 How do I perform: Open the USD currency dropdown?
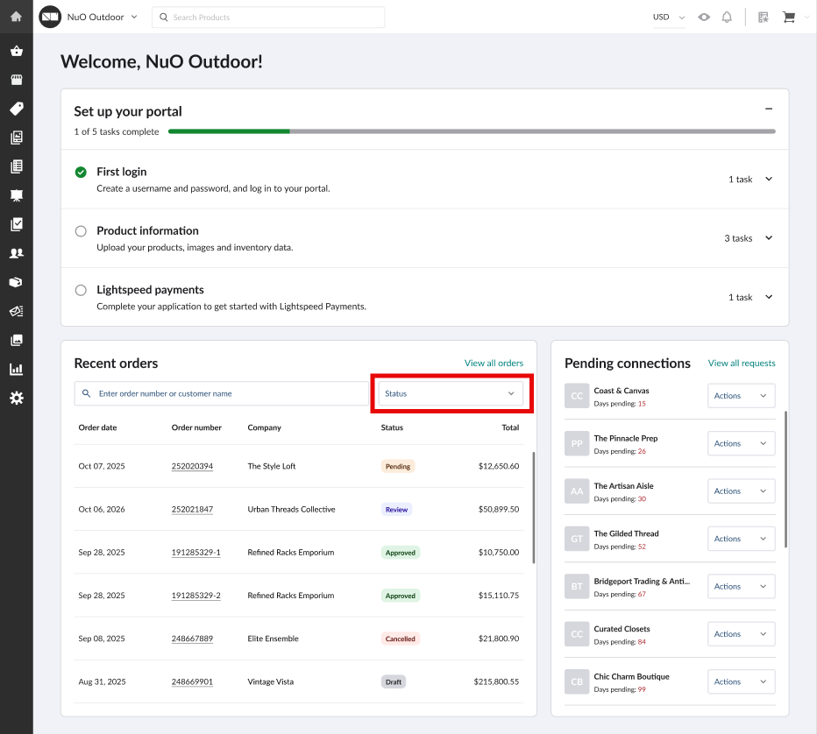click(x=668, y=18)
